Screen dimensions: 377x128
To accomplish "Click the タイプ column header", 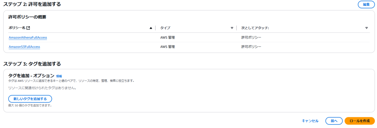I will pyautogui.click(x=165, y=28).
